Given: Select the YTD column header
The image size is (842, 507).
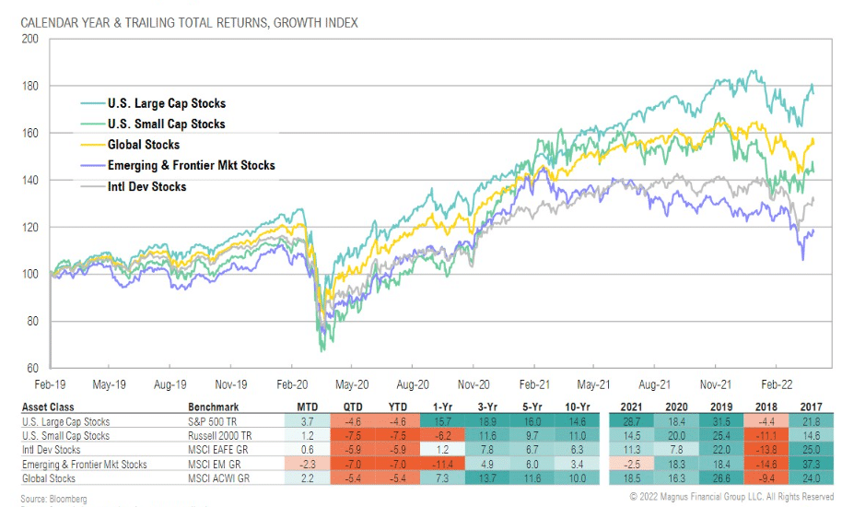Looking at the screenshot, I should coord(397,407).
